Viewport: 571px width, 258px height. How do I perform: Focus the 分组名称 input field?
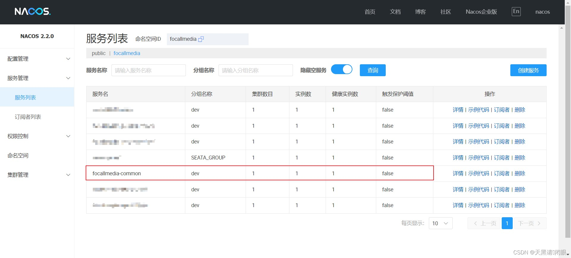click(x=256, y=70)
